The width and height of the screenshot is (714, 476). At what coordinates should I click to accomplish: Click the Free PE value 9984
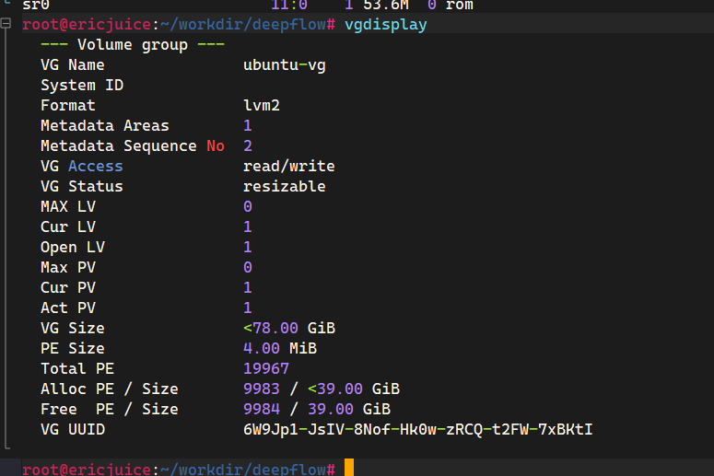pyautogui.click(x=261, y=409)
